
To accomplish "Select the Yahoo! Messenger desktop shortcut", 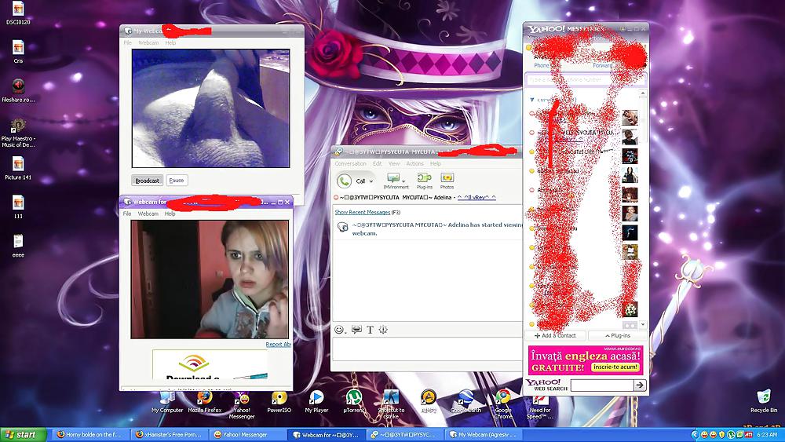I will 242,404.
